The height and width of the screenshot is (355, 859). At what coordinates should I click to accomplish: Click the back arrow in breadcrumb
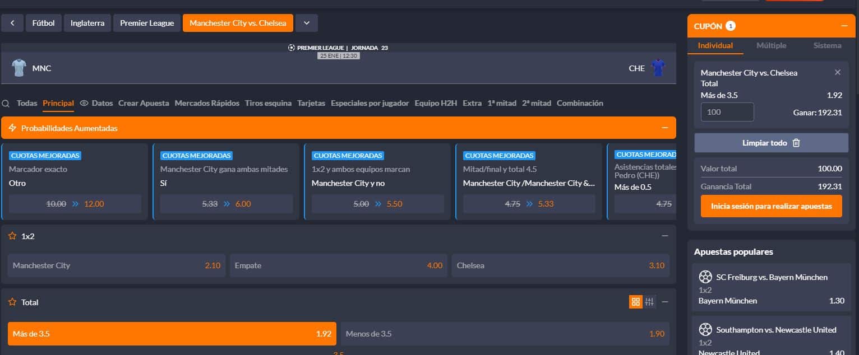[x=12, y=23]
